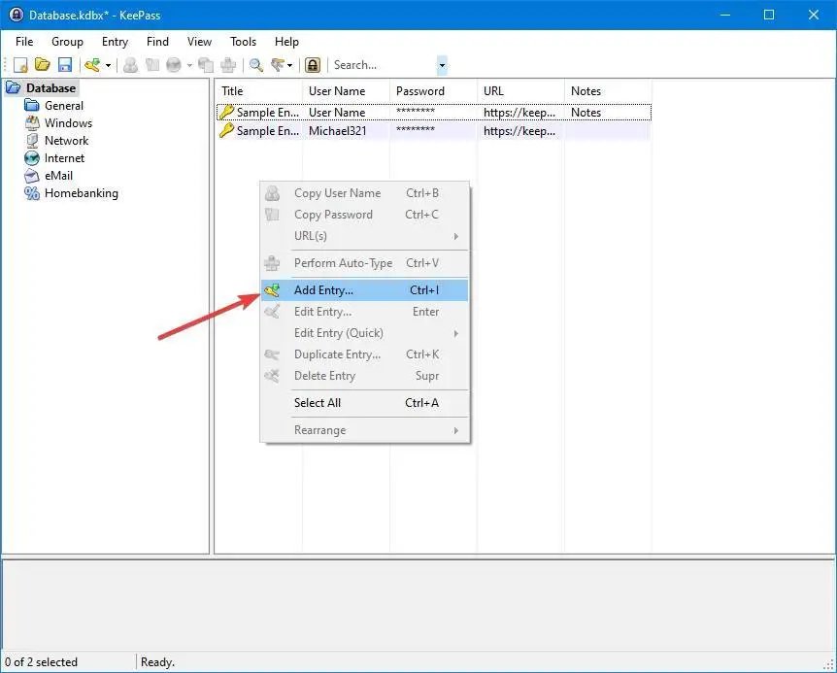Click the Copy User Name context item

pos(364,193)
